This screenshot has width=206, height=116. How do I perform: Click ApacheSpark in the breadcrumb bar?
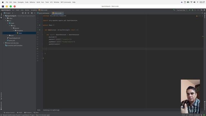(x=6, y=10)
